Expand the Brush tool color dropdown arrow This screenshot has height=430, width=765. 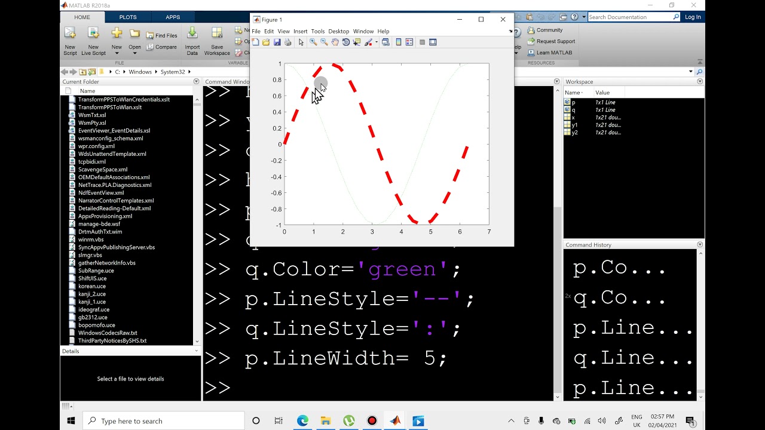tap(377, 42)
